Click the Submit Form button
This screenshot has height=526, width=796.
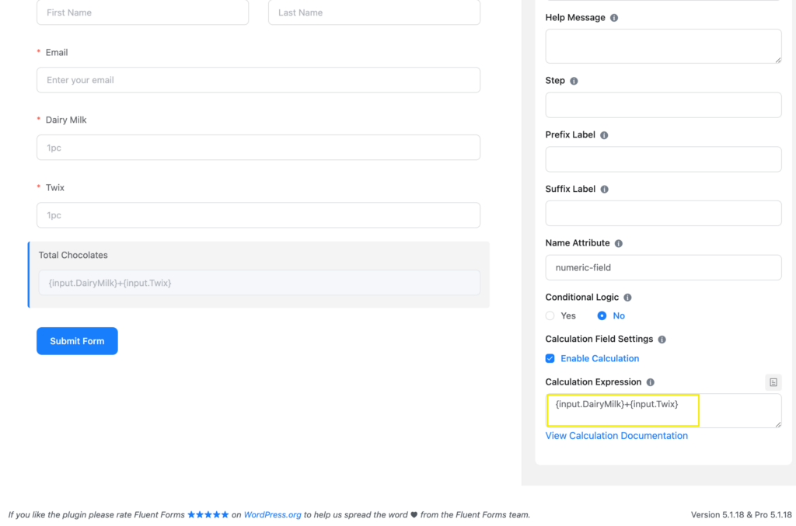tap(77, 341)
